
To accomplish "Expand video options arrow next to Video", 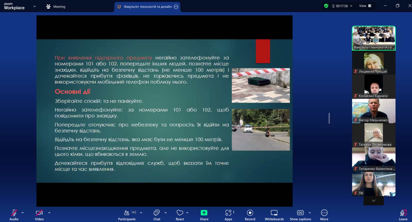I will (49, 213).
